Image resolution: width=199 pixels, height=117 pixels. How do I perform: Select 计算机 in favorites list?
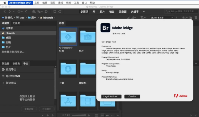[x=29, y=28]
